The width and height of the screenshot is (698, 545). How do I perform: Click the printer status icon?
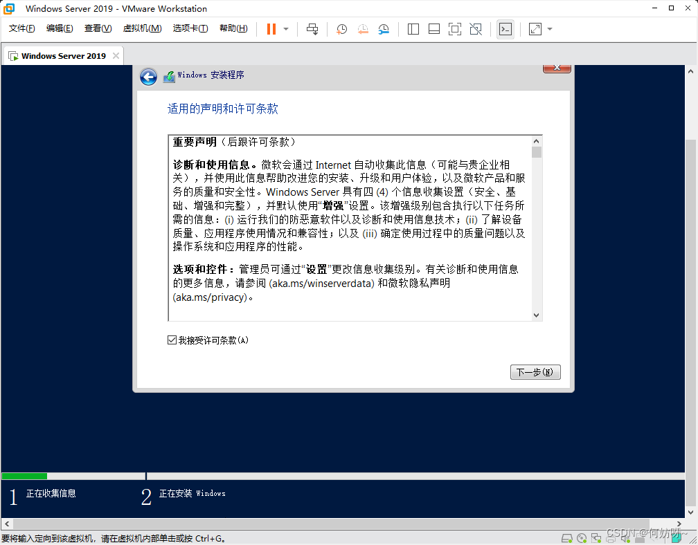coord(611,539)
